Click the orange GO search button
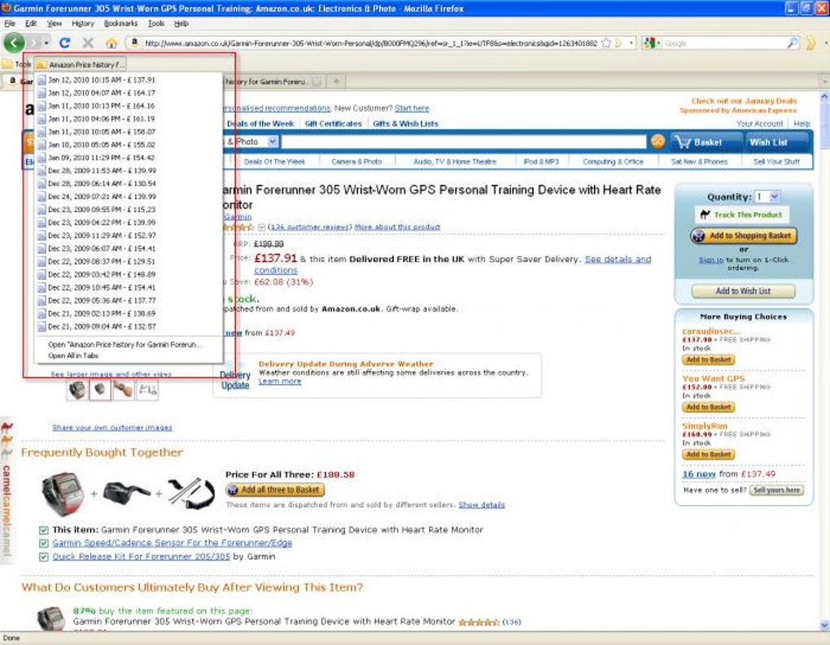The image size is (830, 645). (657, 142)
